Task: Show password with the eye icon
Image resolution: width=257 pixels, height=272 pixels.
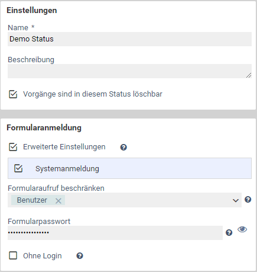Action: coord(242,229)
